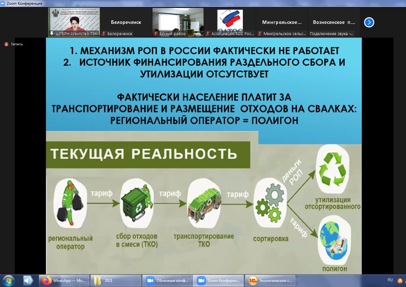Viewport: 406px width, 287px height.
Task: Click the orange tray icon beside RU
Action: coord(400,280)
